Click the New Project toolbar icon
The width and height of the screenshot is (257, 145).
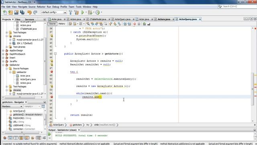(11, 12)
